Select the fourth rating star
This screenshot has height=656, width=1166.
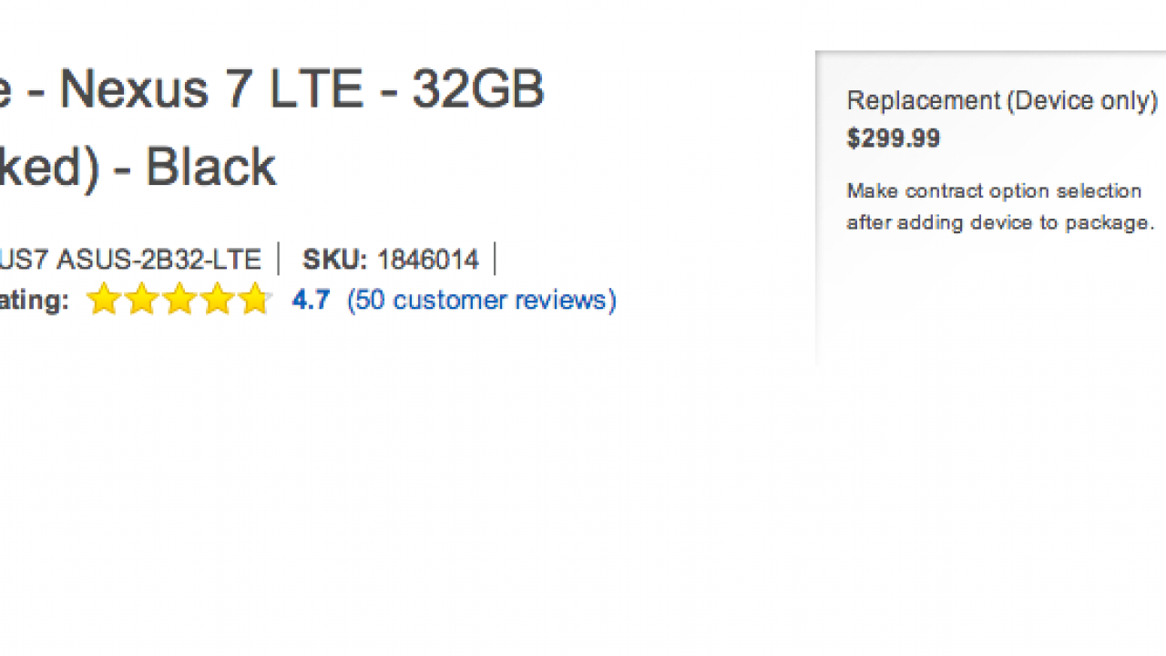[218, 300]
